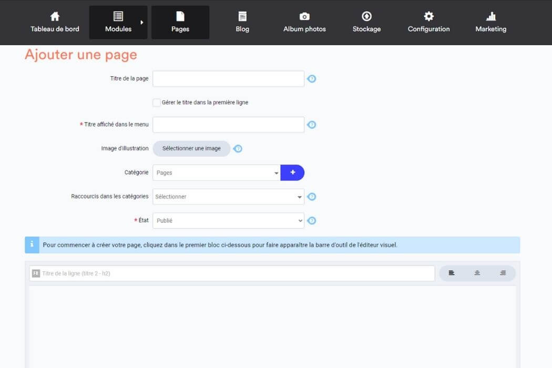
Task: Enable Gérer le titre dans la première ligne
Action: 157,103
